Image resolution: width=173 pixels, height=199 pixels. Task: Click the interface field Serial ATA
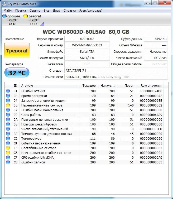tap(87, 51)
